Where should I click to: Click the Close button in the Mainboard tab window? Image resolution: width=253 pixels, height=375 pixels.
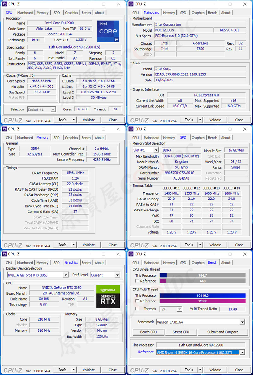point(239,120)
